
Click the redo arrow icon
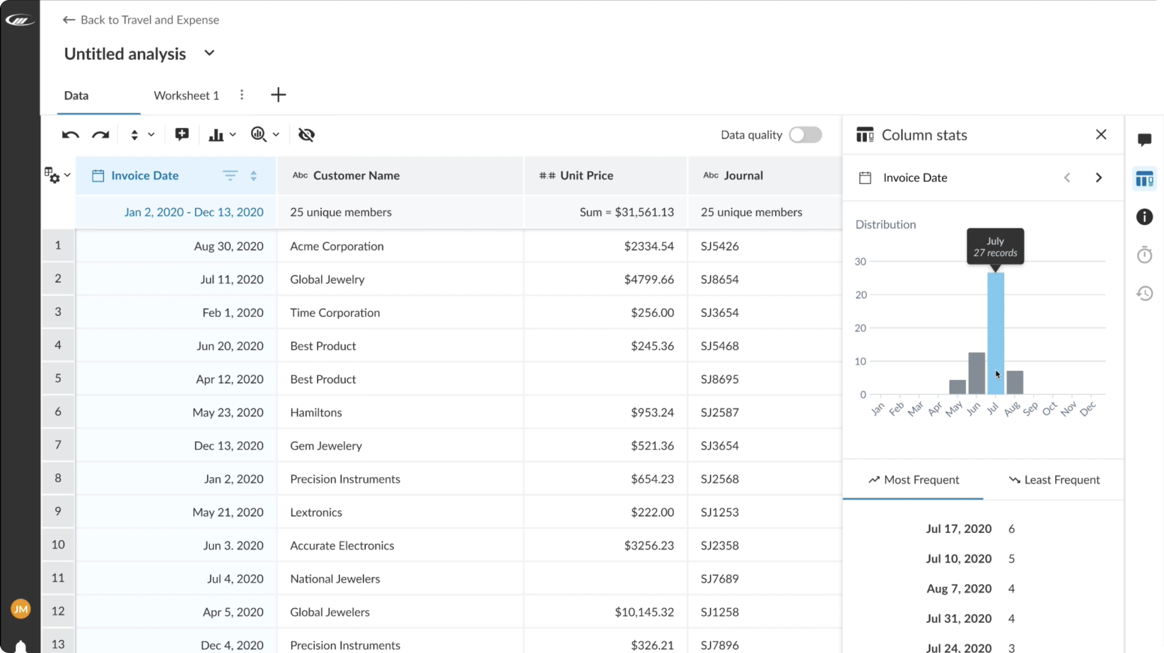click(101, 135)
